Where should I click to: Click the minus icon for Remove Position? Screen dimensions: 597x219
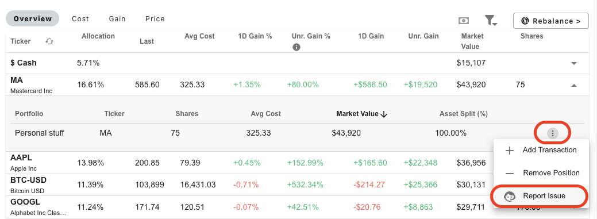[x=510, y=173]
